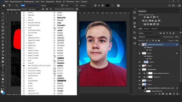Filter layers by type (T icon)
The image size is (182, 102).
(x=167, y=33)
